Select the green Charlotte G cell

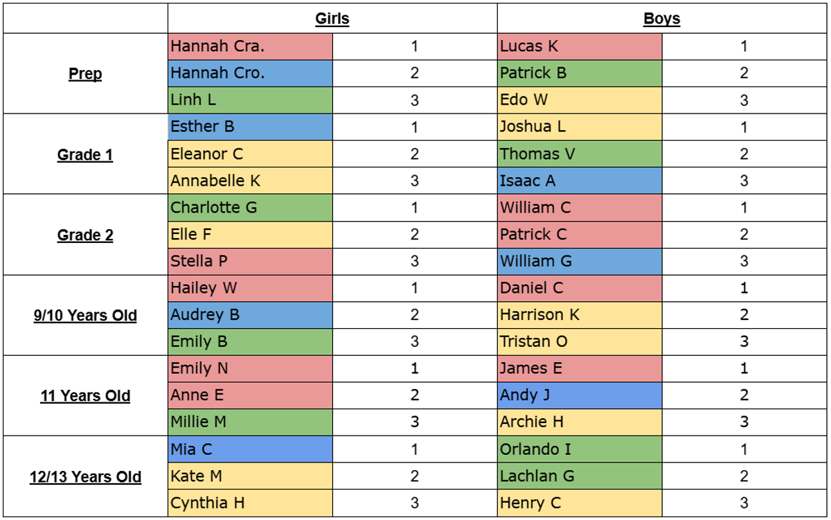click(x=250, y=208)
